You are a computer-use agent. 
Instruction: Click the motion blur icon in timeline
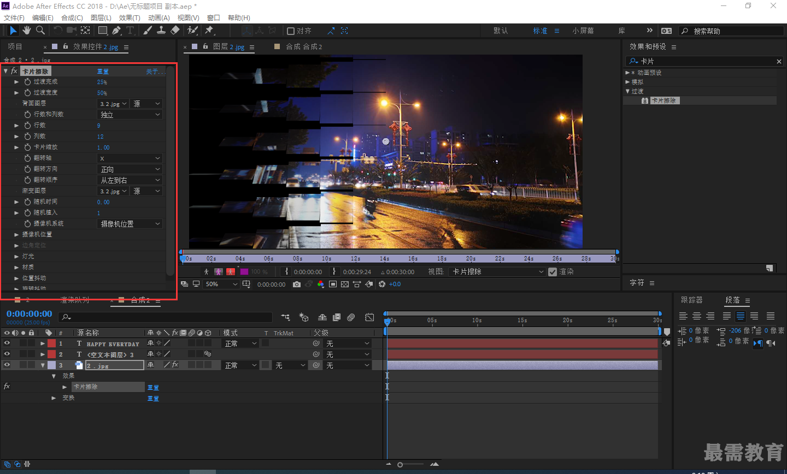(x=351, y=317)
